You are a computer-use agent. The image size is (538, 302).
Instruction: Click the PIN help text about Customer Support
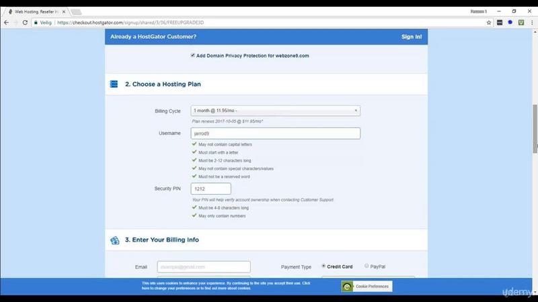[262, 199]
